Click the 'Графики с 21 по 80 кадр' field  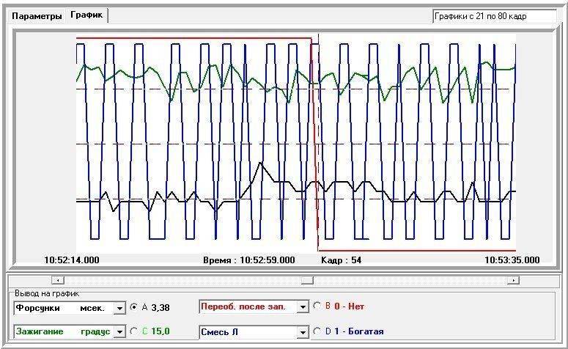493,15
